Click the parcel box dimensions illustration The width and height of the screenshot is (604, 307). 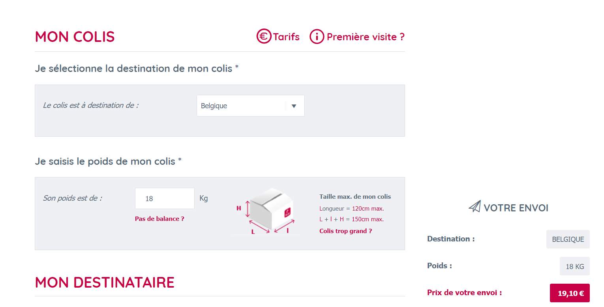click(267, 212)
